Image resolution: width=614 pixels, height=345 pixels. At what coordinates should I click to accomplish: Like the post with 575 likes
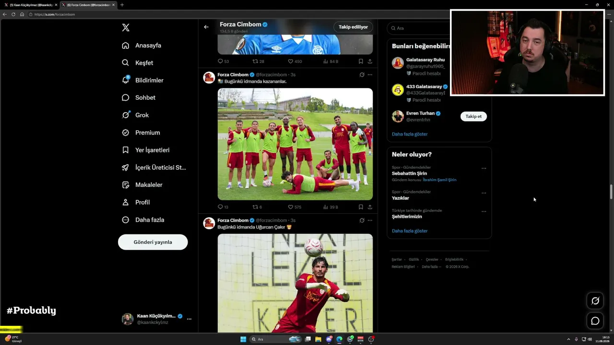coord(295,207)
